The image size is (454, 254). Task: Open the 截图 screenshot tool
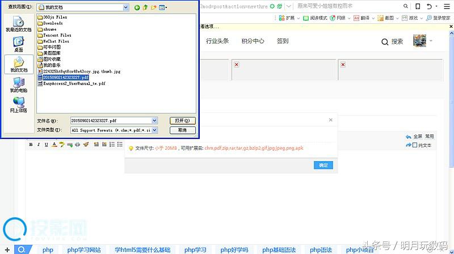[386, 18]
